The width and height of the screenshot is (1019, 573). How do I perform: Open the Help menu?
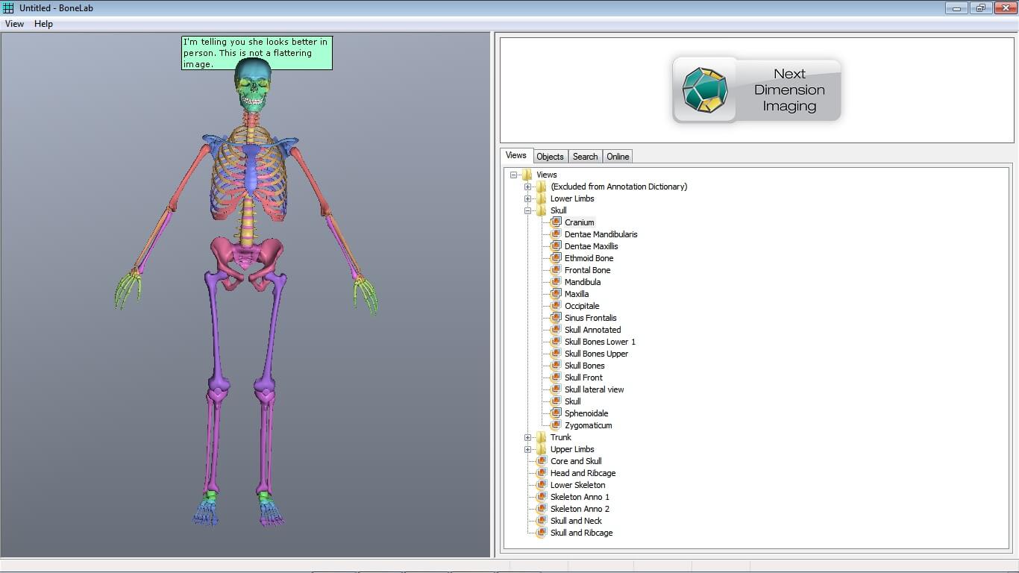click(x=43, y=24)
